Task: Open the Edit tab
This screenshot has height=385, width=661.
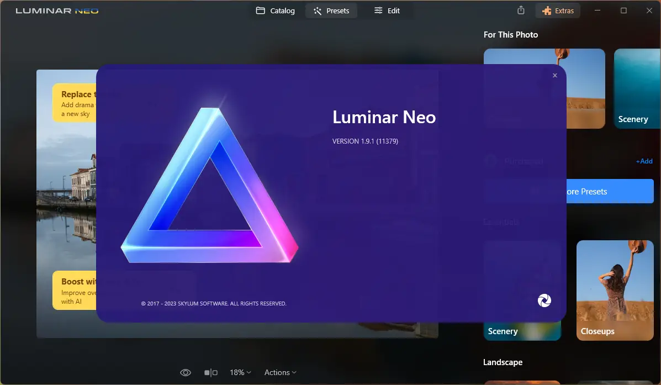Action: point(387,10)
